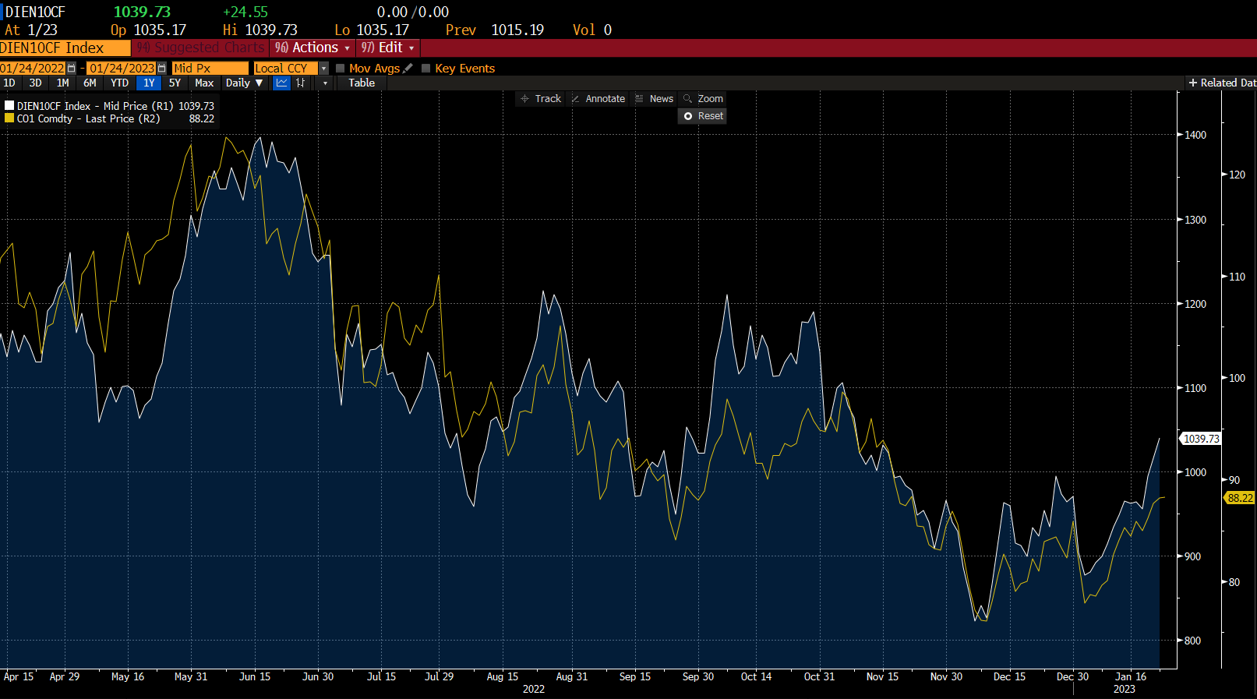The image size is (1257, 699).
Task: Expand the Local CCY currency dropdown
Action: tap(323, 69)
